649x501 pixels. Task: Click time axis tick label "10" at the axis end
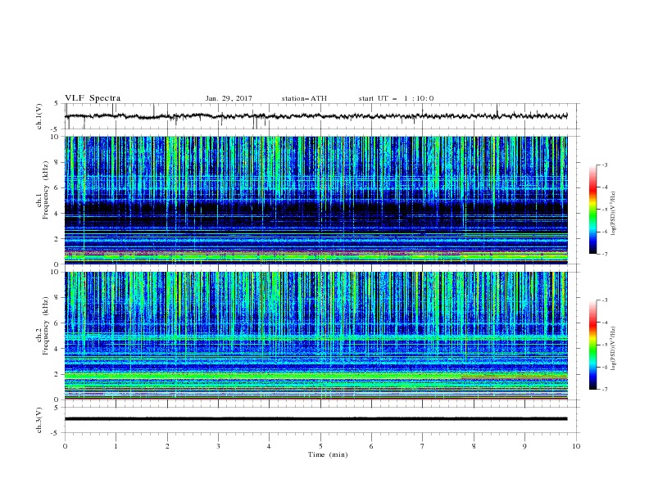tap(576, 446)
